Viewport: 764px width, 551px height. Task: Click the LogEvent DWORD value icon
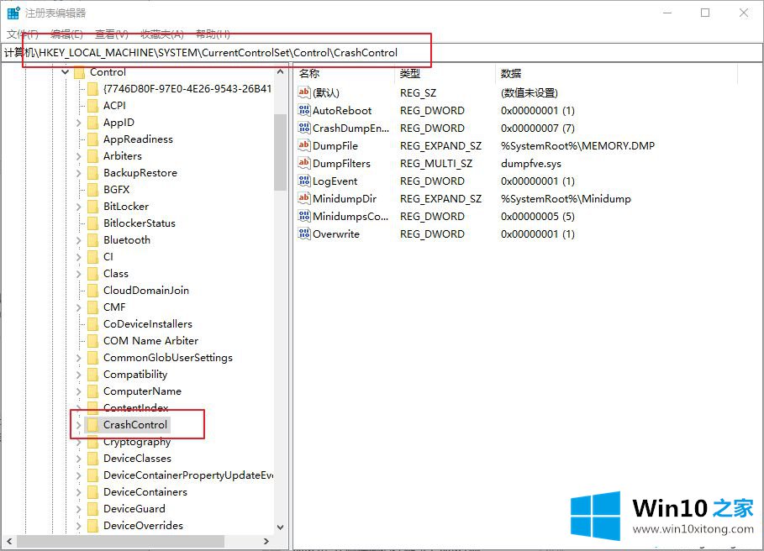[x=304, y=181]
